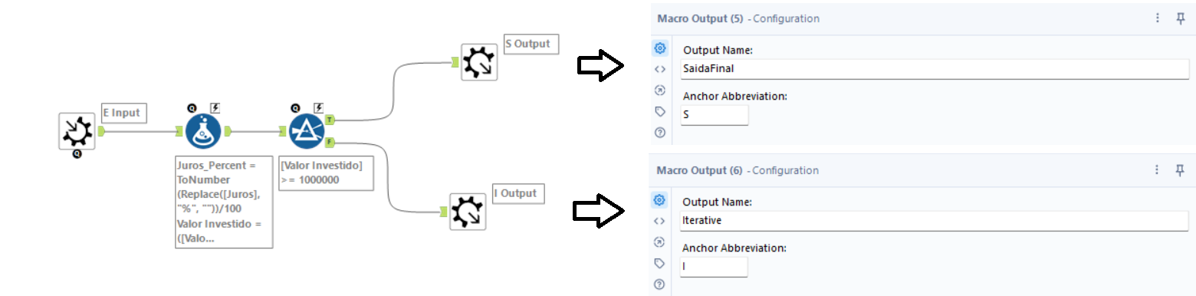Select the Formula tool flask icon
1196x296 pixels.
(204, 131)
